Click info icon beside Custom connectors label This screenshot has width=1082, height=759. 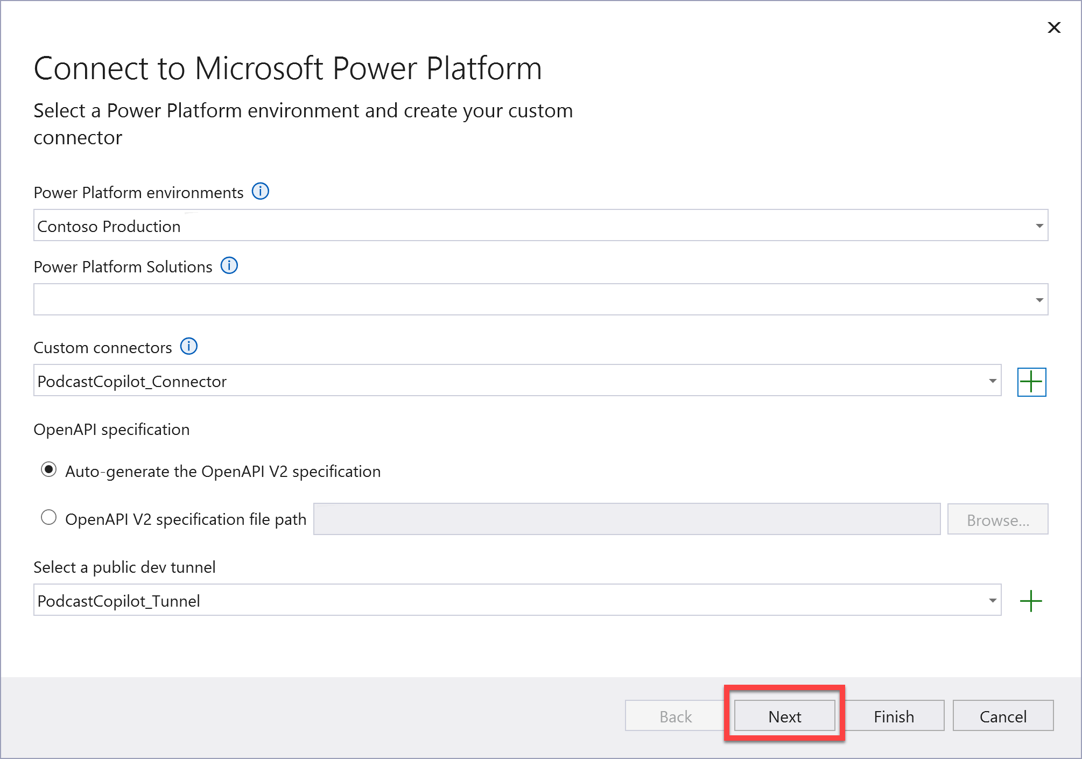(x=188, y=346)
